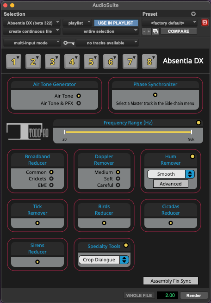Screen dimensions: 211x303
Task: Open the preset settings librarian icon
Action: coord(155,31)
